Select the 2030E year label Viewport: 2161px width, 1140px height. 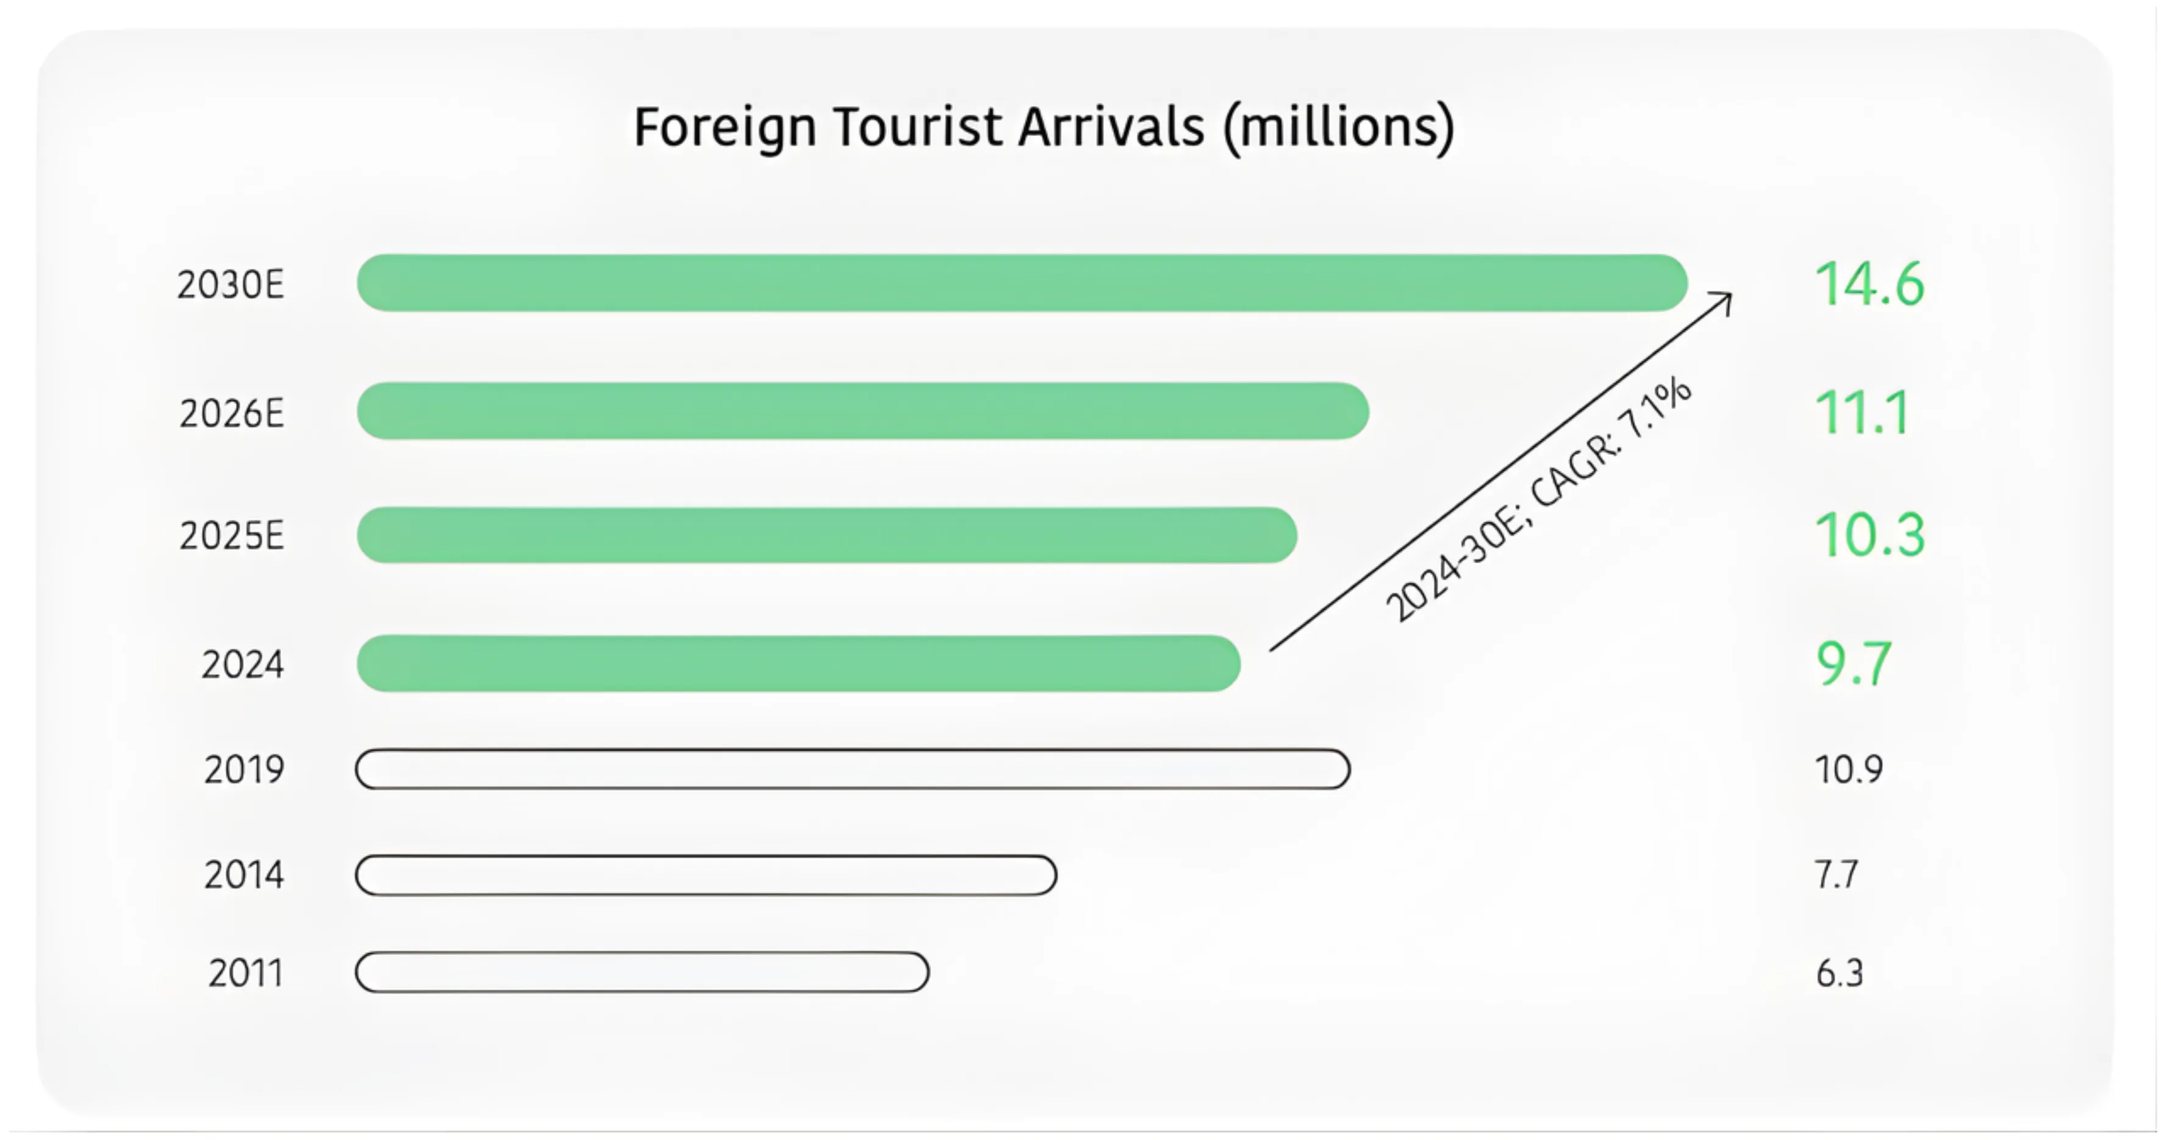(x=231, y=285)
